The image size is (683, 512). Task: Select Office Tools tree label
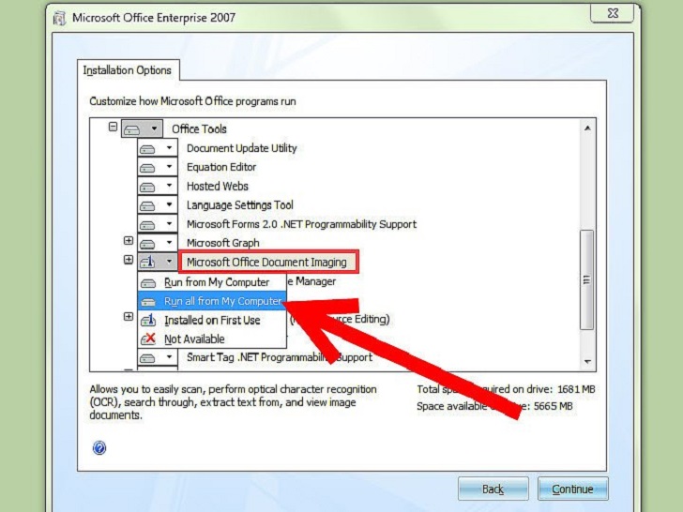199,128
